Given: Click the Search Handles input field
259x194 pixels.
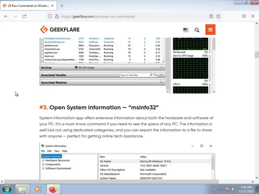Looking at the screenshot, I should (x=135, y=75).
